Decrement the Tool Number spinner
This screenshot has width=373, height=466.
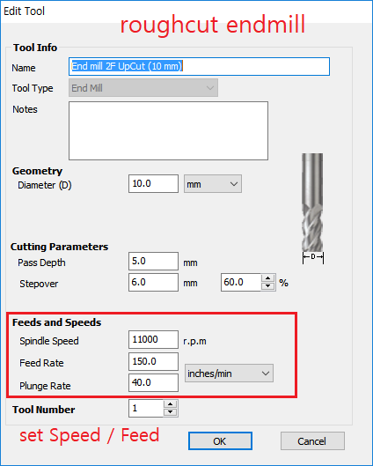click(x=171, y=412)
